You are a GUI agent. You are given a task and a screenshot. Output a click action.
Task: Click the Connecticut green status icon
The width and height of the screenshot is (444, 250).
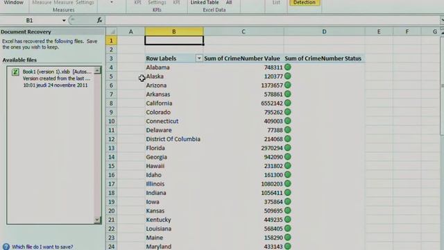[x=288, y=121]
